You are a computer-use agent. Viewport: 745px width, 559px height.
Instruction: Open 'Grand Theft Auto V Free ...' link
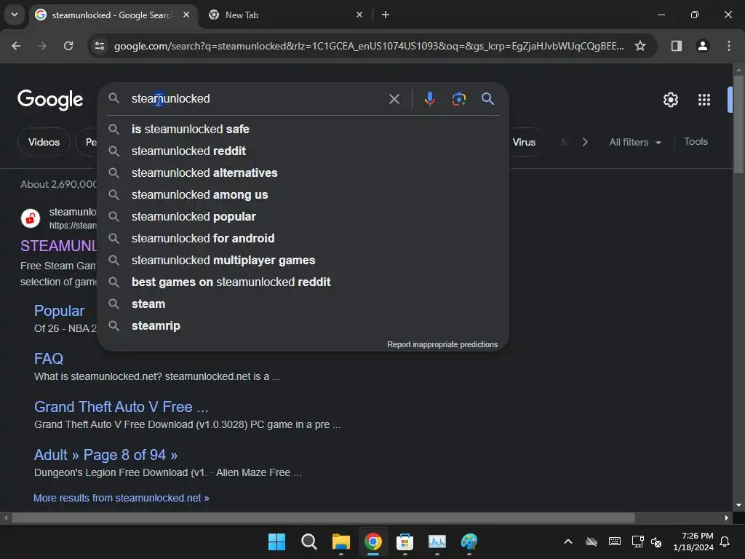[x=121, y=407]
